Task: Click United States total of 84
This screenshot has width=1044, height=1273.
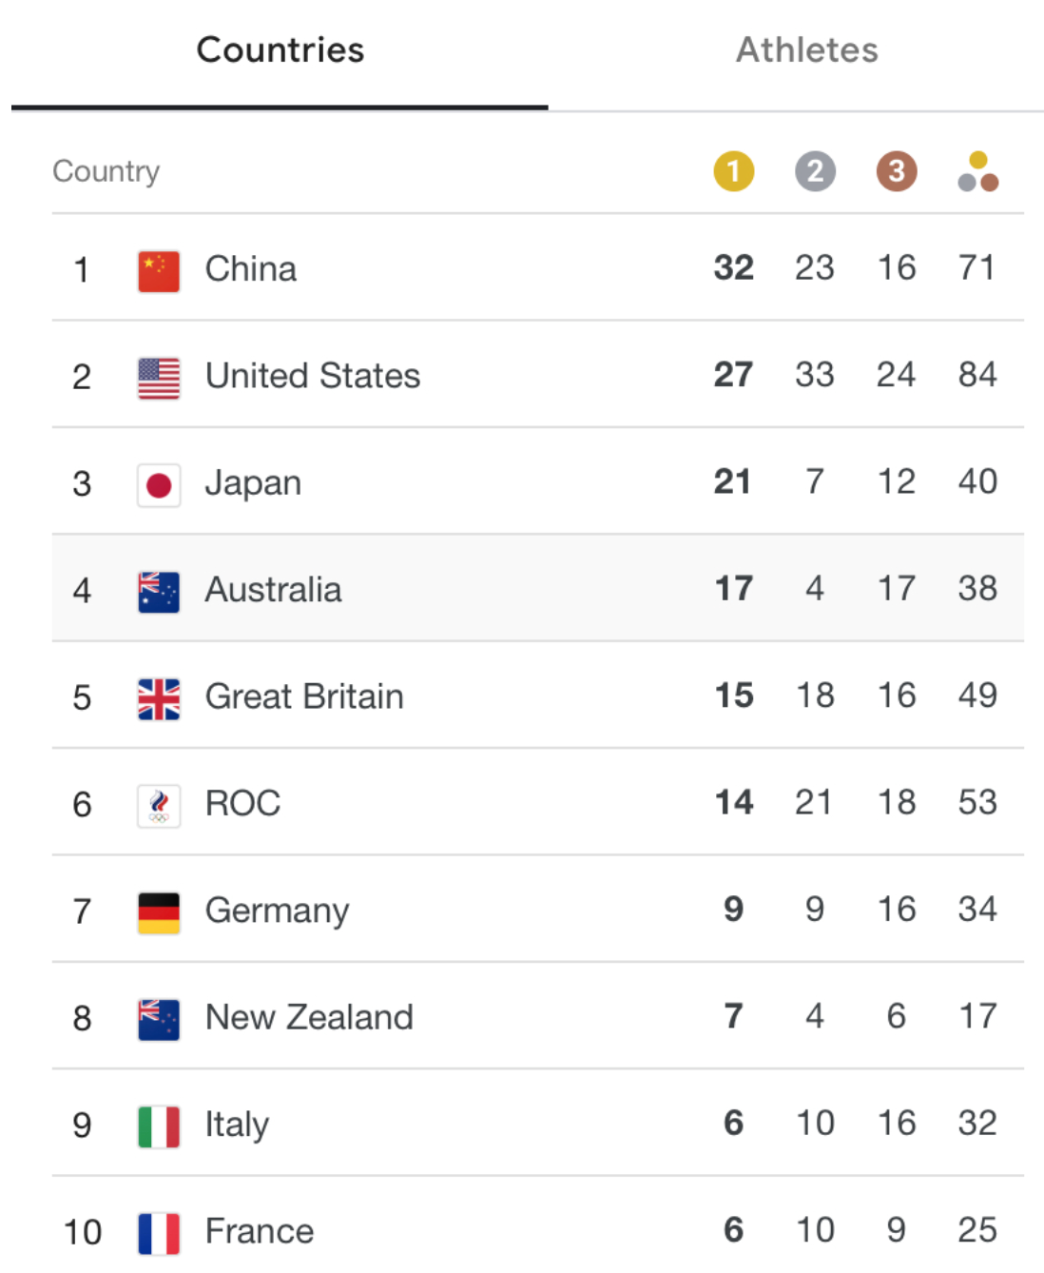Action: tap(977, 374)
